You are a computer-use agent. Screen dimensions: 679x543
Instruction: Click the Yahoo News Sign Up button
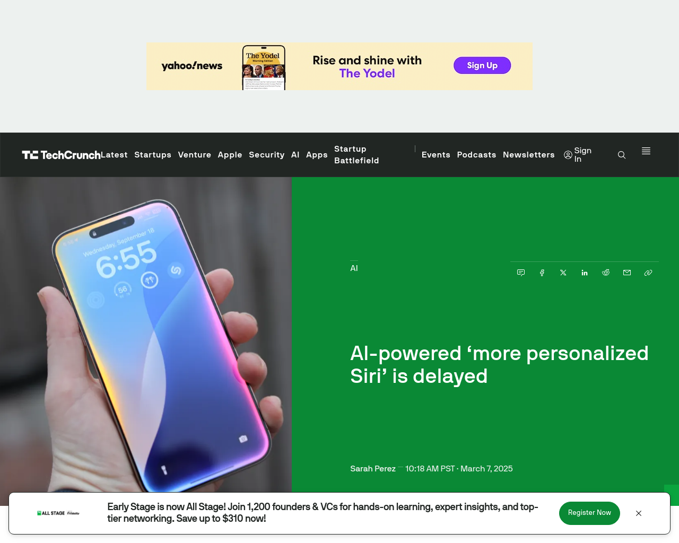[x=482, y=65]
